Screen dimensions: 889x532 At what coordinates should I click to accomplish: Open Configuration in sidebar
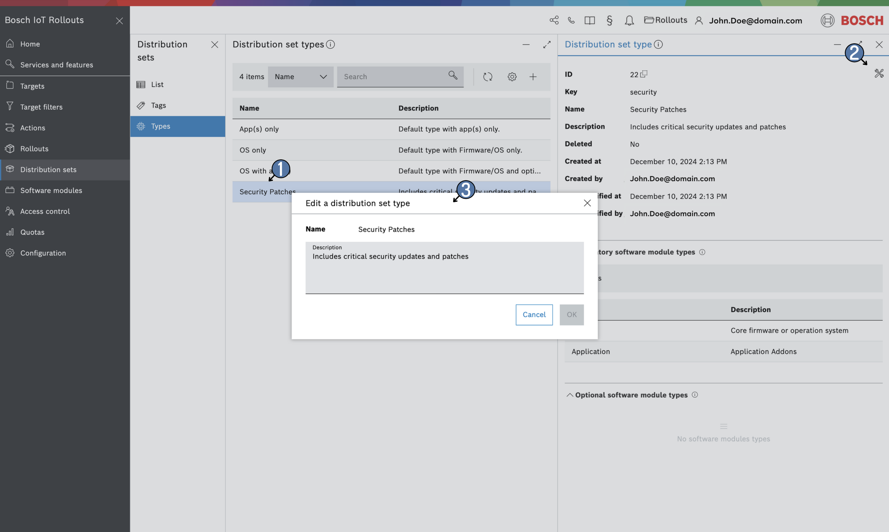[x=65, y=253]
